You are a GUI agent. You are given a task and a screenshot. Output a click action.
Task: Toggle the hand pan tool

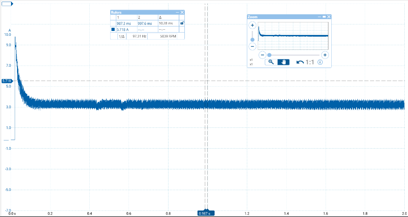(x=284, y=62)
